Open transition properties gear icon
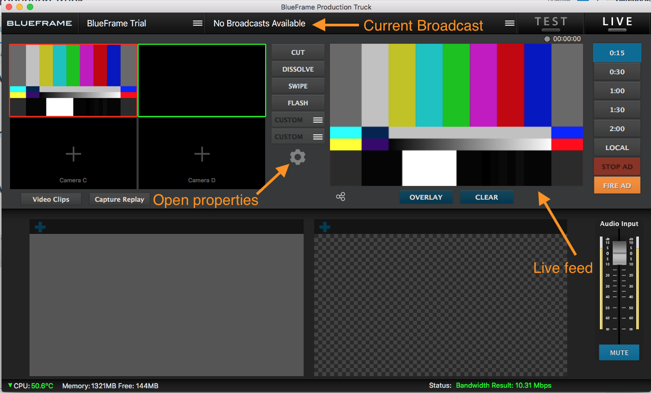The width and height of the screenshot is (651, 393). [298, 157]
